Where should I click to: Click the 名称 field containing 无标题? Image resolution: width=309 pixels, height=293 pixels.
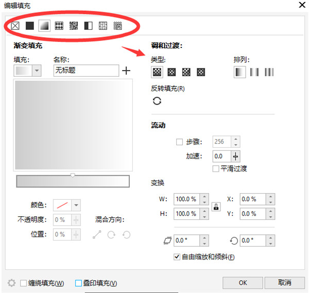(86, 71)
